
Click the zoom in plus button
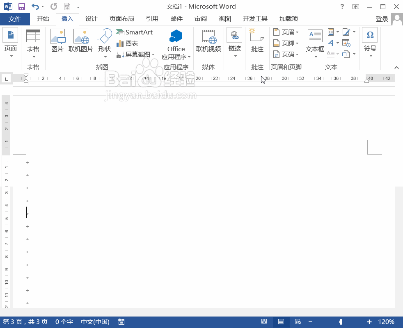point(369,321)
